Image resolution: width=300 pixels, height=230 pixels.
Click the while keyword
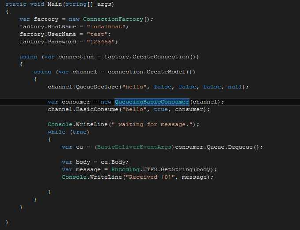coord(57,132)
